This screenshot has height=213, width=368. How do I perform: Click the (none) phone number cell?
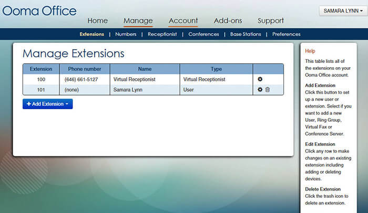click(85, 90)
